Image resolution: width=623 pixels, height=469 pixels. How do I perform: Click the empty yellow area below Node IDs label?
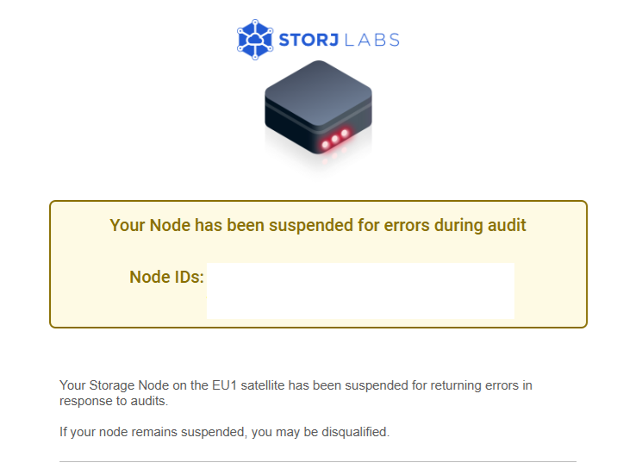click(129, 307)
